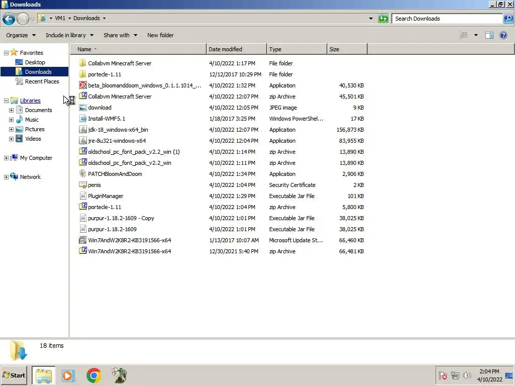This screenshot has height=386, width=515.
Task: Collapse the Libraries tree section
Action: pos(6,101)
